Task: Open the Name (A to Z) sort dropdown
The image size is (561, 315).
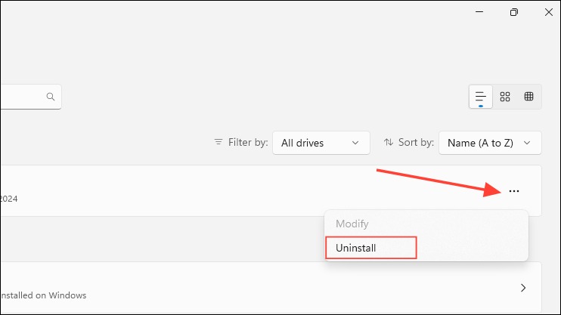Action: tap(490, 143)
